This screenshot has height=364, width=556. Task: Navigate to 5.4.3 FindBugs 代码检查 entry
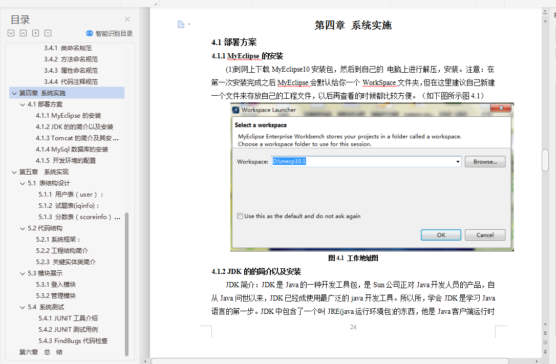coord(73,340)
